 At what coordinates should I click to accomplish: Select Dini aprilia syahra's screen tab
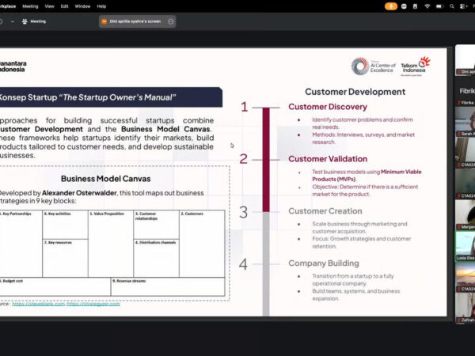coord(136,21)
